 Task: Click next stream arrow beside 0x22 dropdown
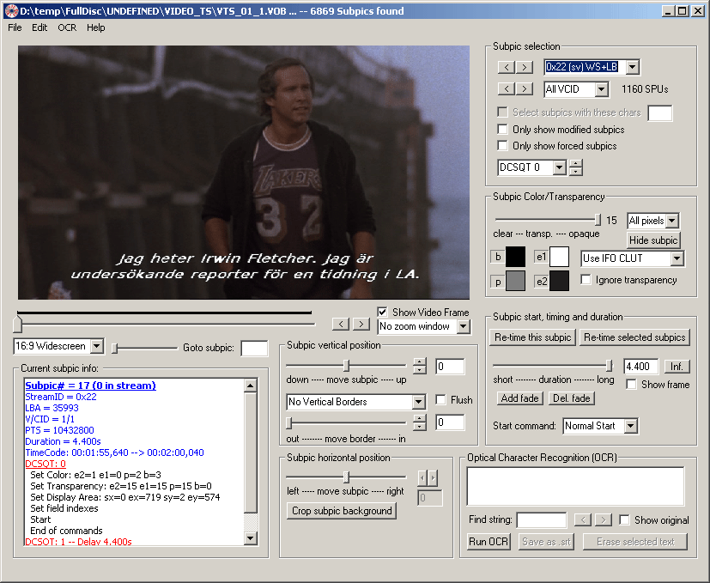click(x=524, y=67)
